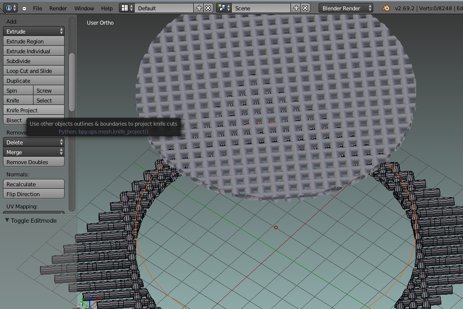The height and width of the screenshot is (309, 463).
Task: Add a new screen layout with the plus
Action: 199,8
